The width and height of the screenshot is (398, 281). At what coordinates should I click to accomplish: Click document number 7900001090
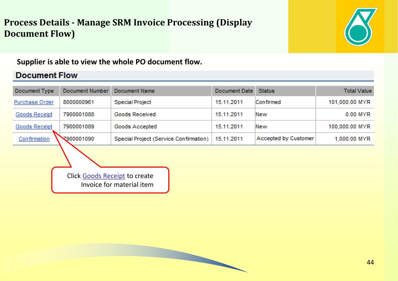pos(79,139)
